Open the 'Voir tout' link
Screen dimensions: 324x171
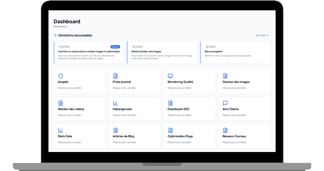tap(262, 35)
